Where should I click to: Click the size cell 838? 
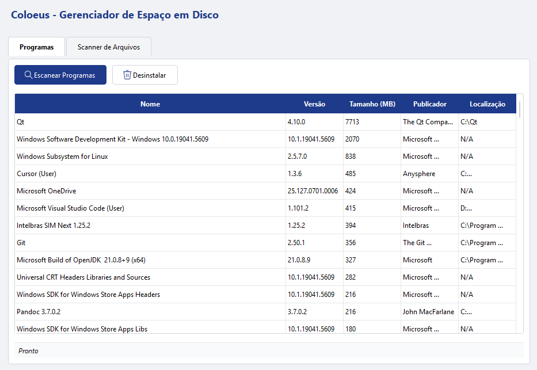pos(372,157)
